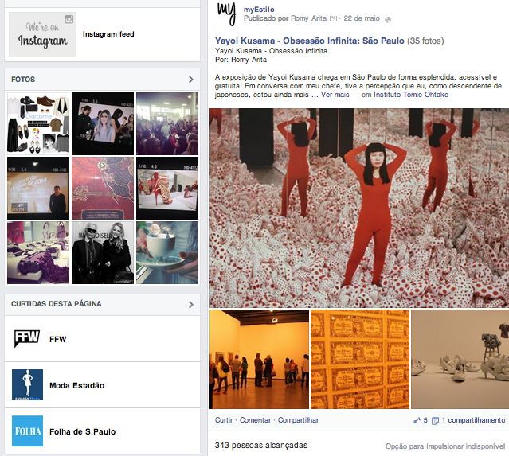
Task: Open the Yayoi Kusama album title link
Action: [x=310, y=41]
